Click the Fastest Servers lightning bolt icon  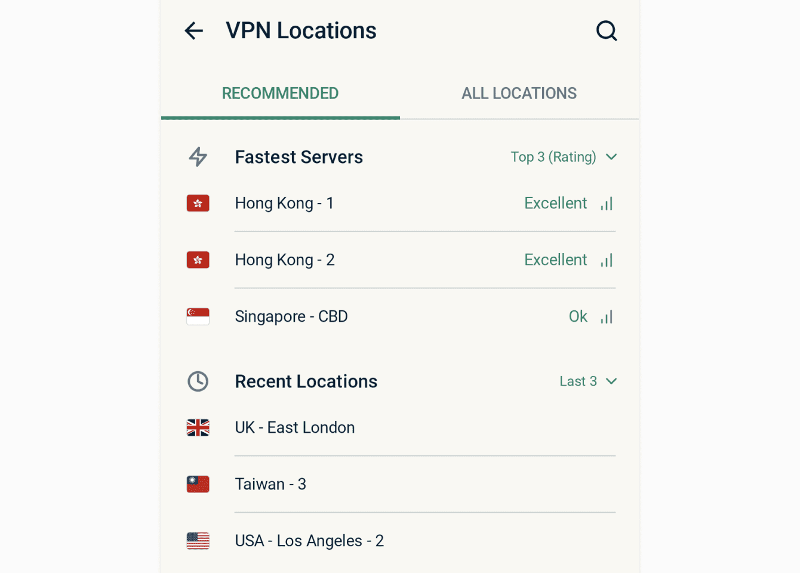click(198, 157)
